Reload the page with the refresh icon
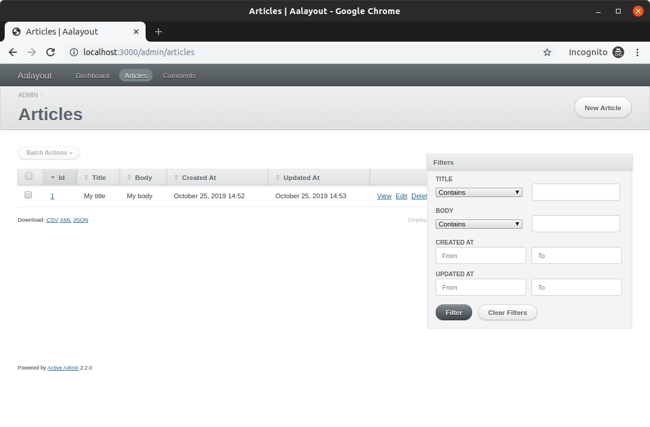The height and width of the screenshot is (427, 650). [50, 52]
